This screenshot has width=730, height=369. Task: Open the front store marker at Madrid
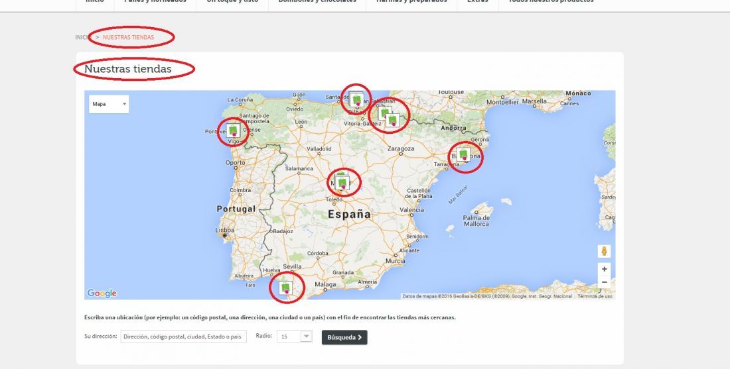click(x=343, y=183)
